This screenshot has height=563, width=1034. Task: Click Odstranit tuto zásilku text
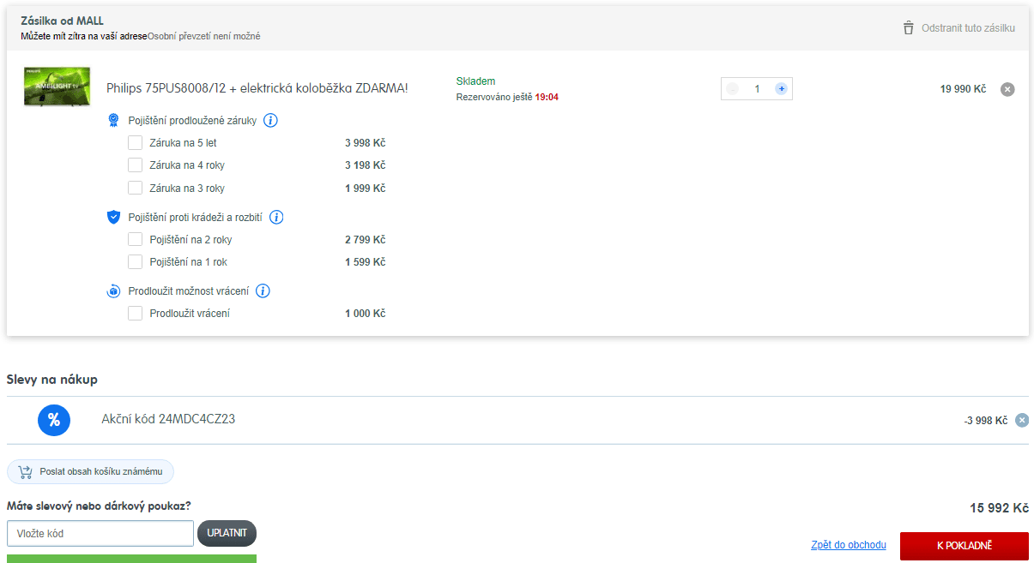click(x=968, y=28)
